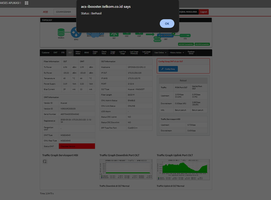Open the Panduan Setup tab
This screenshot has height=200, width=271.
[191, 52]
